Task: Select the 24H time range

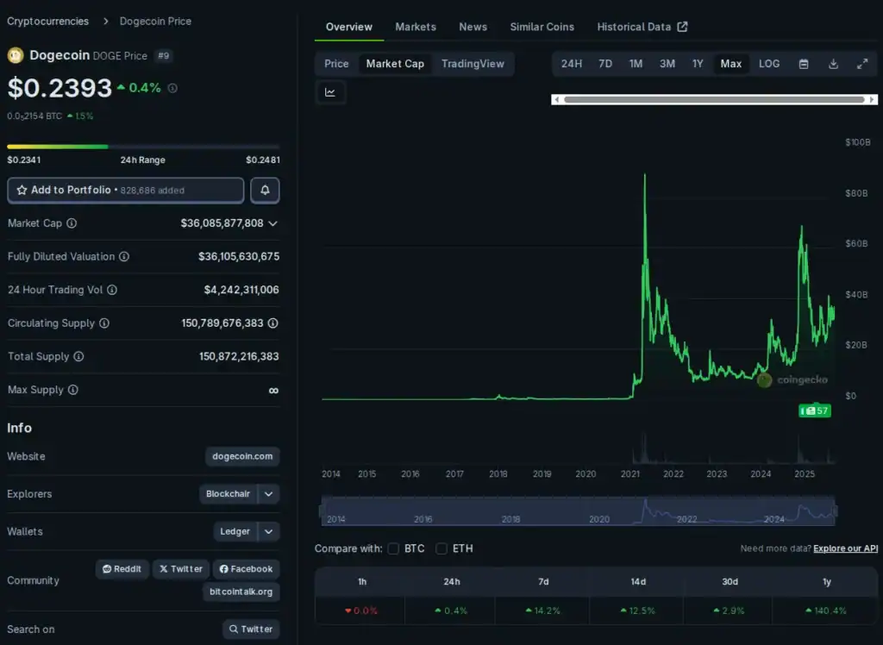Action: pos(572,64)
